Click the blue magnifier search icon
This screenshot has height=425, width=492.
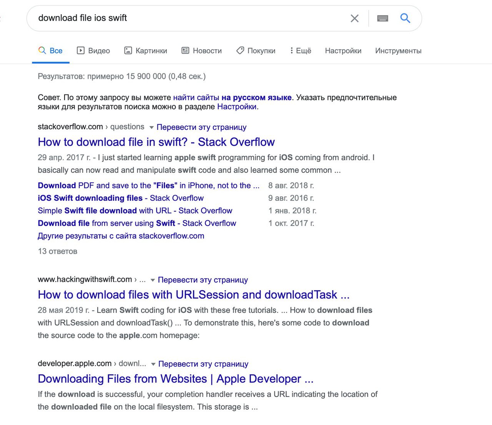tap(405, 18)
